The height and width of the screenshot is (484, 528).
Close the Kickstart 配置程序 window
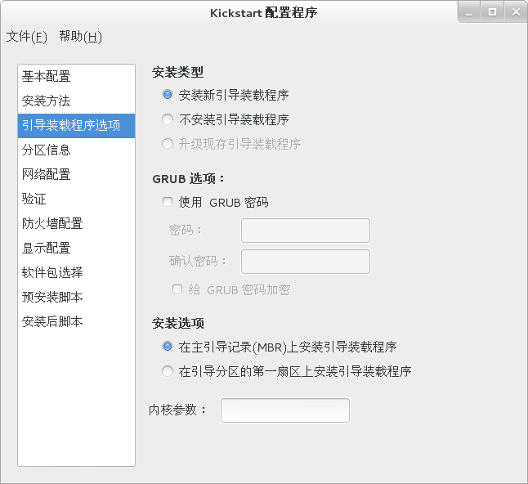(x=516, y=12)
